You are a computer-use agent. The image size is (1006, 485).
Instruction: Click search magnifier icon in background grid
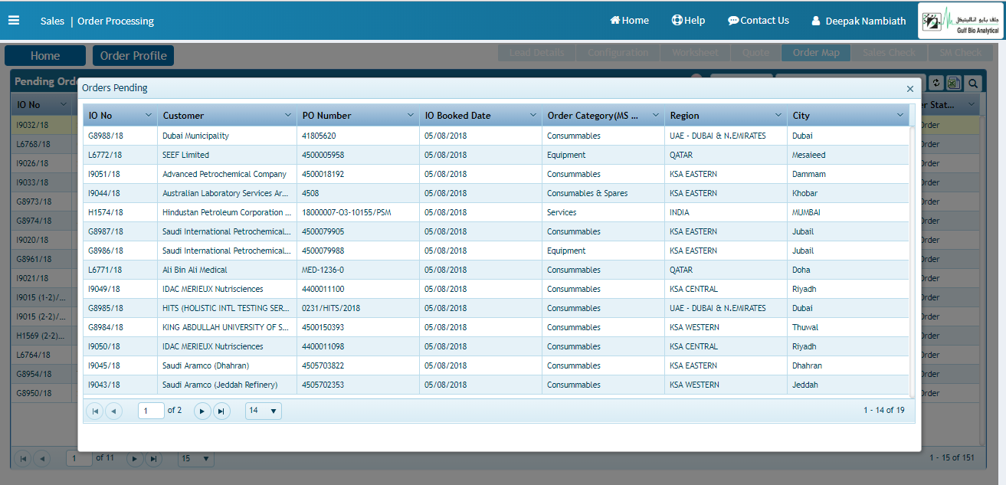point(972,83)
